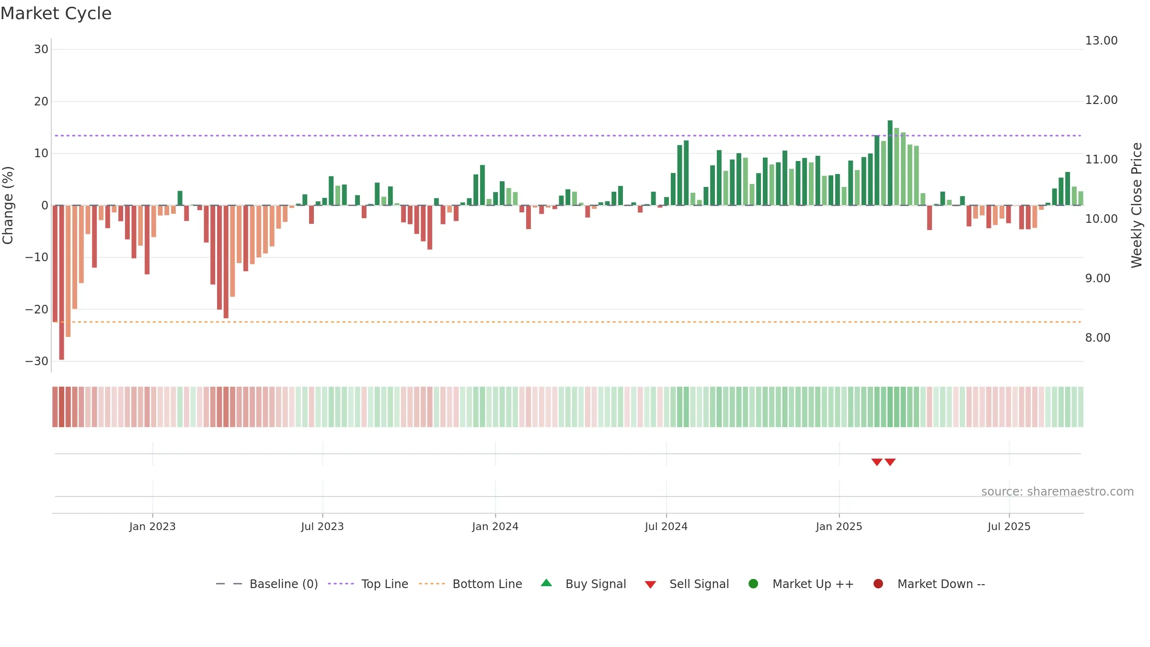Click the Market Cycle chart title

coord(56,13)
